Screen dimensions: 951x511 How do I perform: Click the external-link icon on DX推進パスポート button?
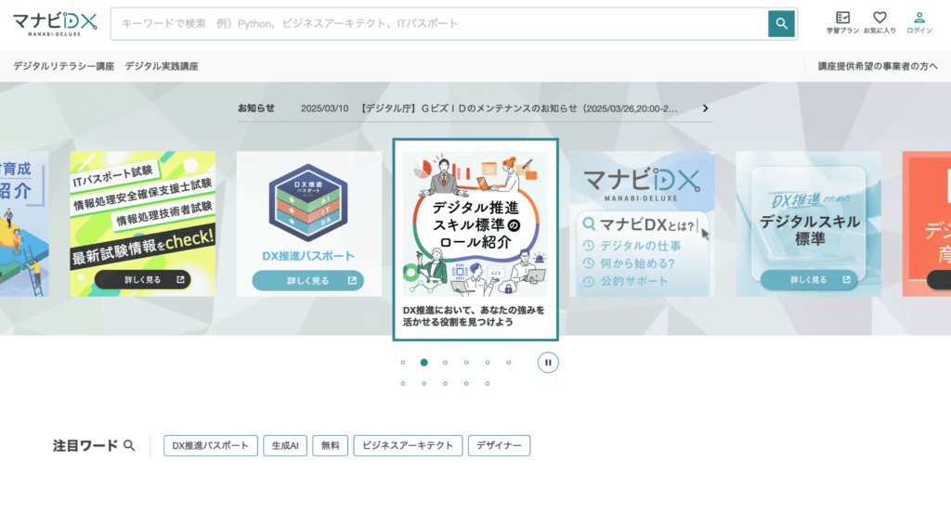tap(352, 280)
